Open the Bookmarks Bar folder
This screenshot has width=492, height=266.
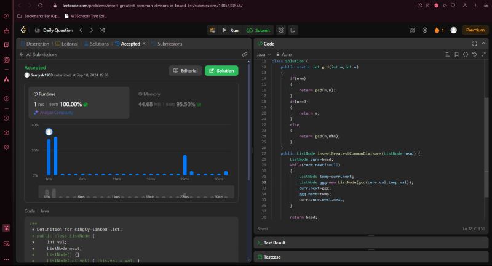click(38, 16)
